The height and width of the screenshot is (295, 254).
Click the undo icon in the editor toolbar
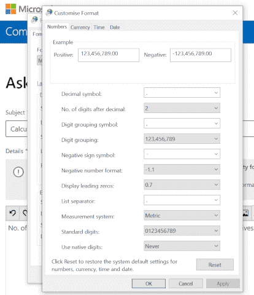click(x=12, y=213)
